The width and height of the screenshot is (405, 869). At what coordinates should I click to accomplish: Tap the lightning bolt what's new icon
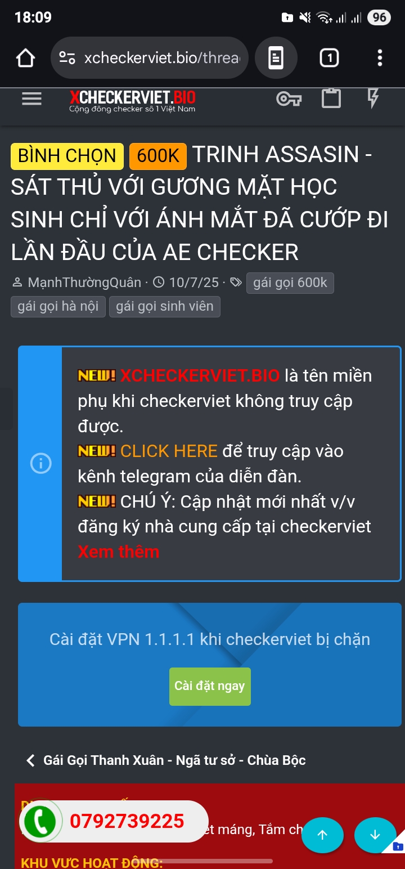pyautogui.click(x=373, y=98)
